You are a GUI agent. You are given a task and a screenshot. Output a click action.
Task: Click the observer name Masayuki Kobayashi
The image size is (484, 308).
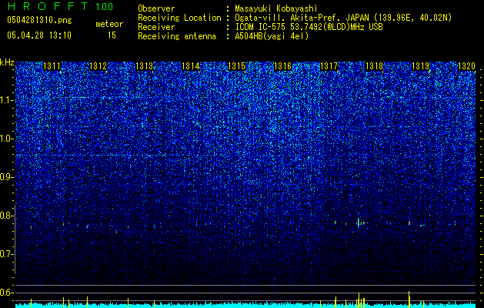click(x=276, y=8)
